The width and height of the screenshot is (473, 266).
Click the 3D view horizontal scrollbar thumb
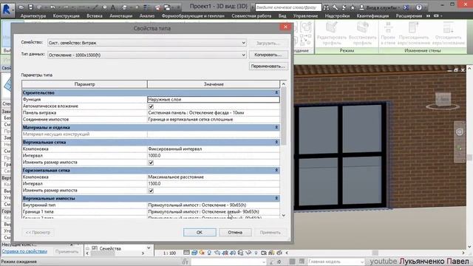coord(375,253)
